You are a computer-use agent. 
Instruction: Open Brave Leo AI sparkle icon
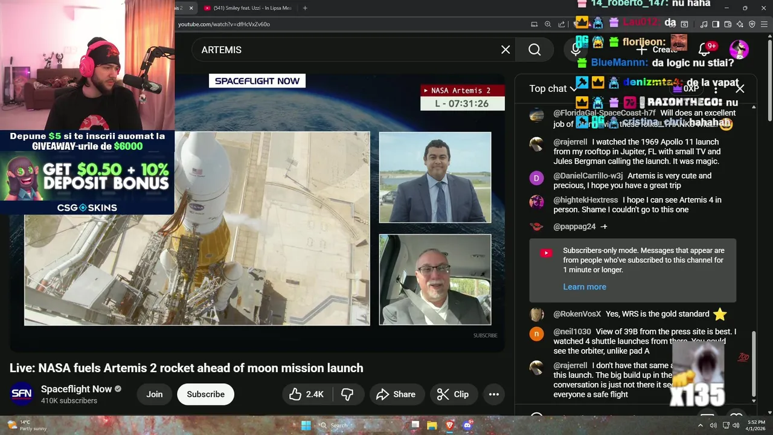[x=740, y=24]
